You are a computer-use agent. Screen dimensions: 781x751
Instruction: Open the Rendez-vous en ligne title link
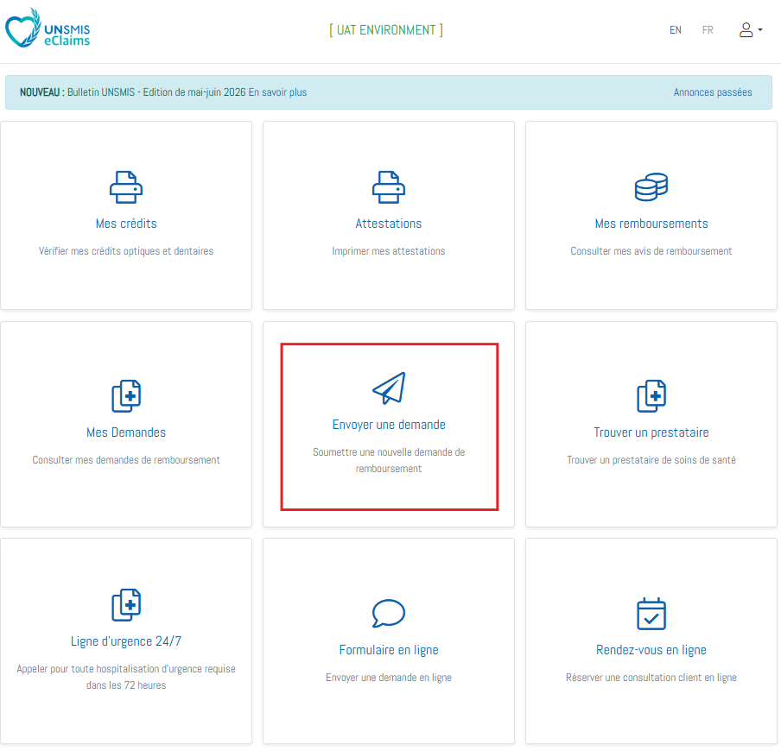[x=651, y=650]
